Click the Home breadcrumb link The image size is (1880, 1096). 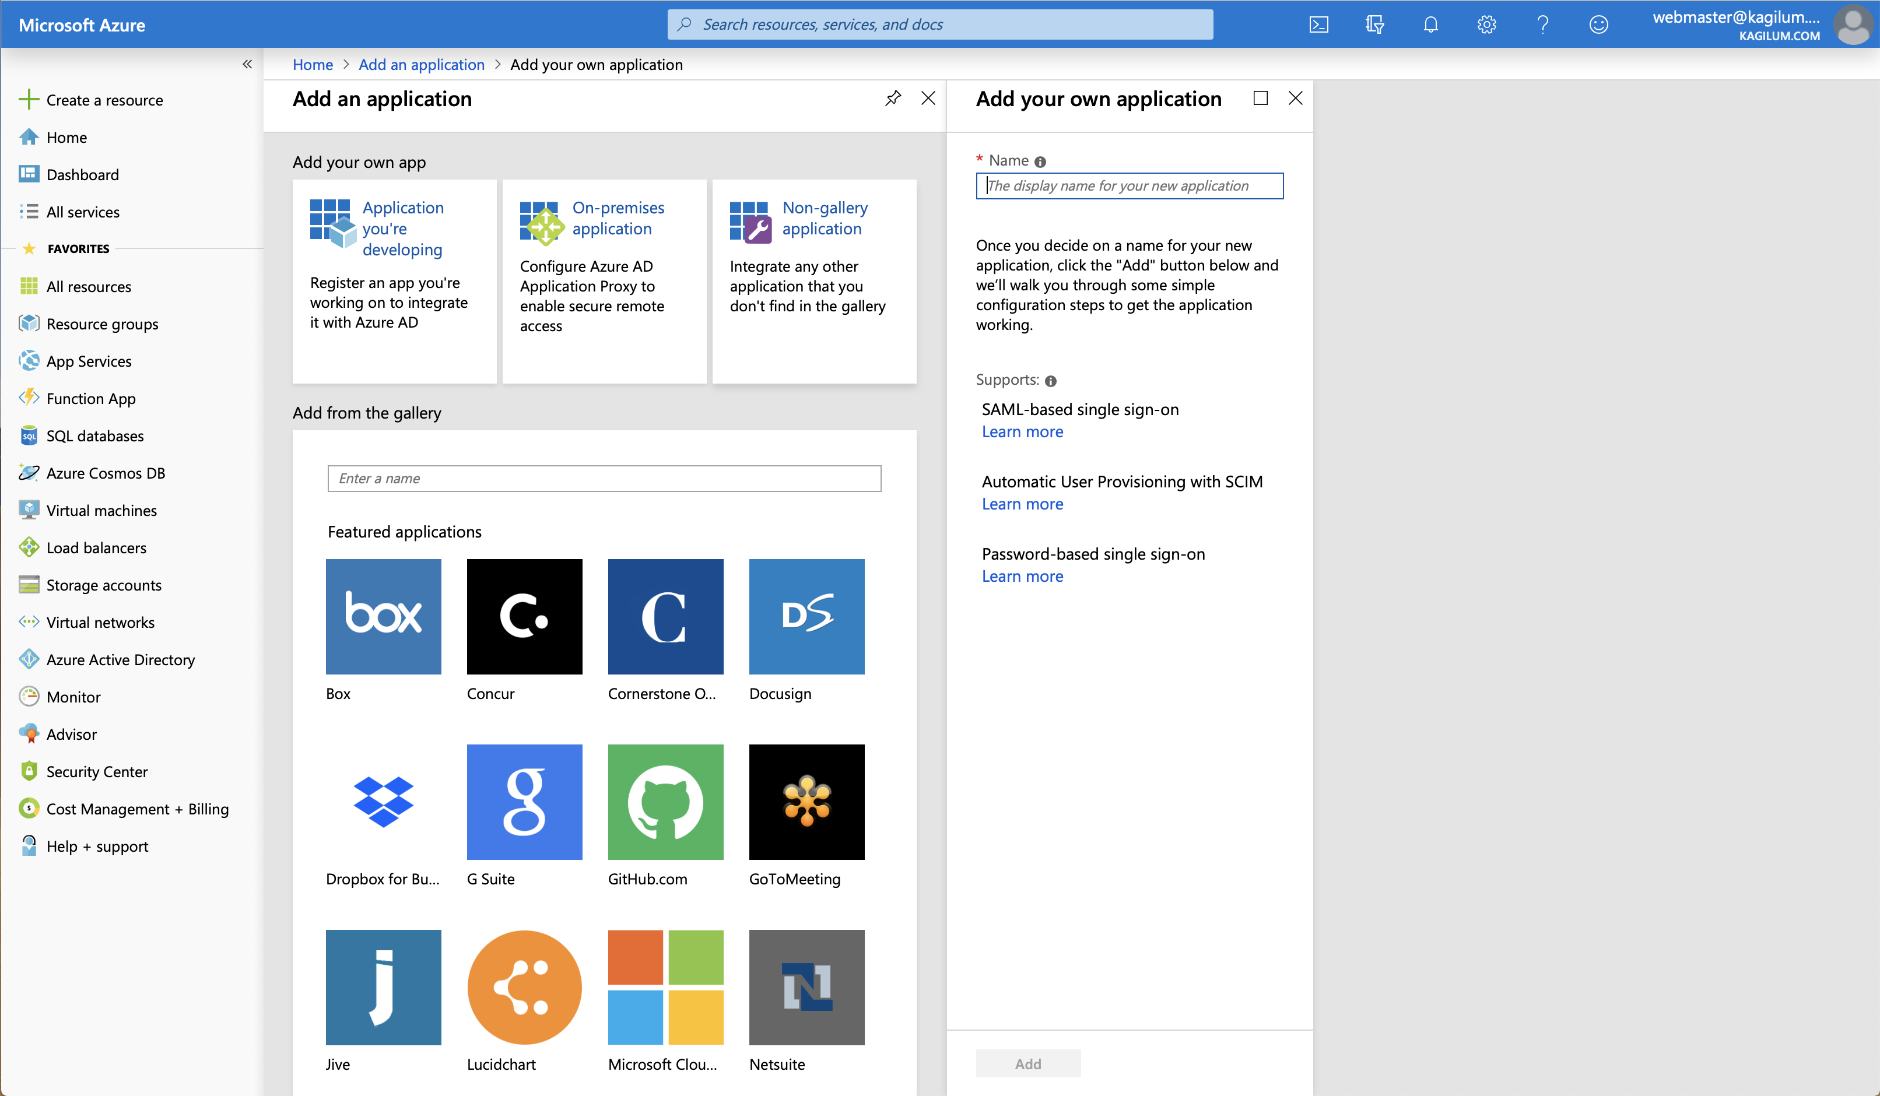click(x=313, y=64)
